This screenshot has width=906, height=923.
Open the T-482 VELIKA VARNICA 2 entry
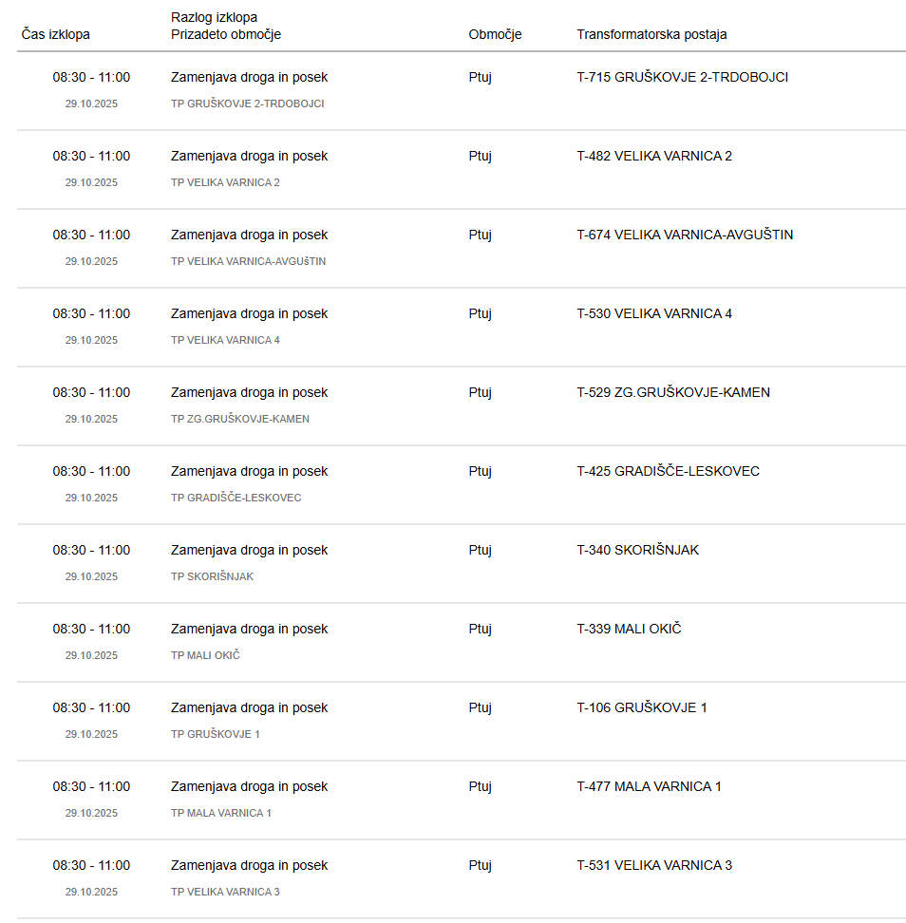(x=653, y=156)
